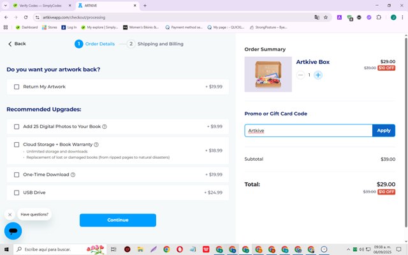This screenshot has height=255, width=408.
Task: Open the Log In bookmark
Action: pyautogui.click(x=69, y=27)
